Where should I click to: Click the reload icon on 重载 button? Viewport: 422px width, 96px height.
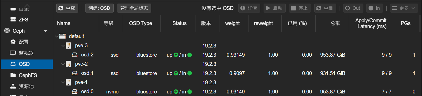click(61, 8)
